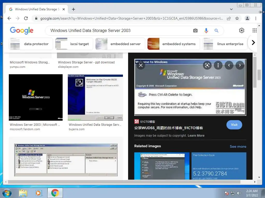265x198 pixels.
Task: Show next image in preview
Action: pyautogui.click(x=240, y=65)
